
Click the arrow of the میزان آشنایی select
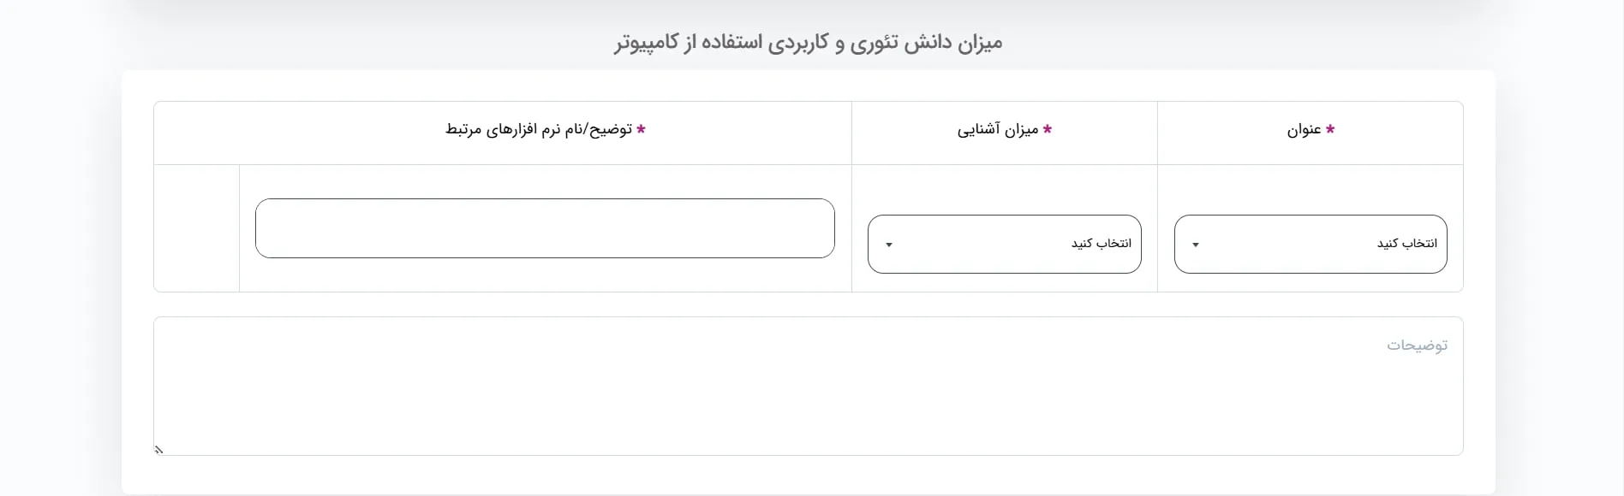point(889,245)
